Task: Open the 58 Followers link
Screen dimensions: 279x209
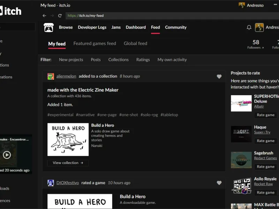Action: click(x=256, y=45)
